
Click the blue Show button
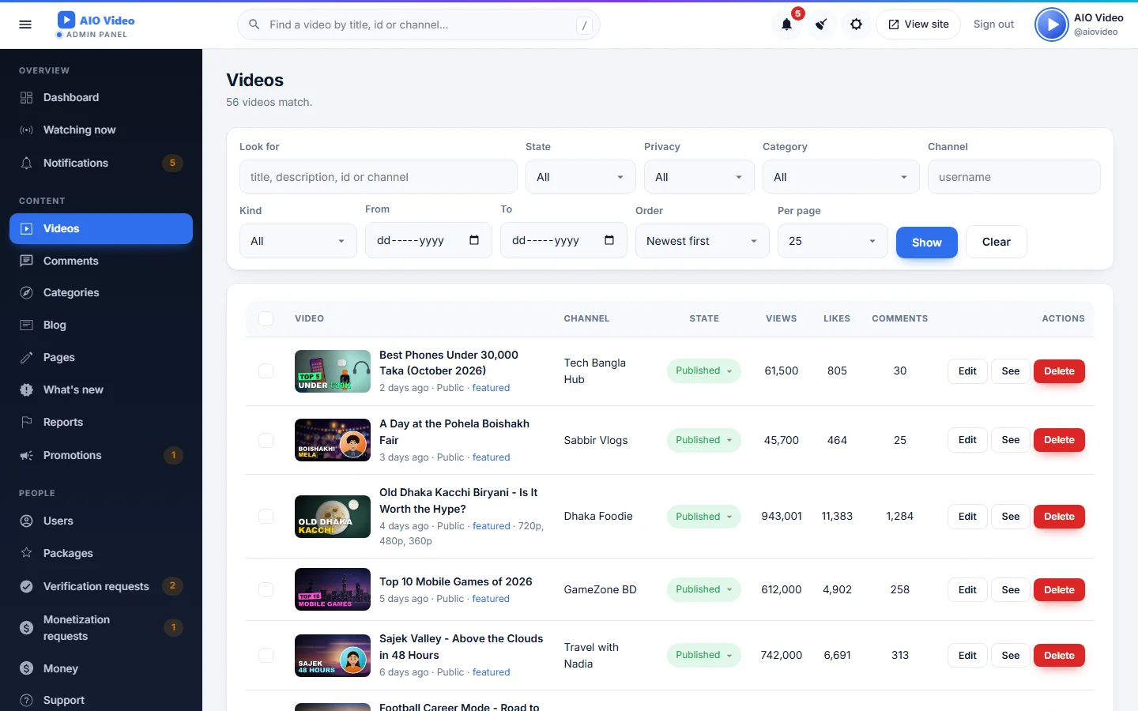click(x=927, y=243)
